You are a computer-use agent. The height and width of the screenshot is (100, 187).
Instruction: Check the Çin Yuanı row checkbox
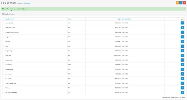coord(4,41)
